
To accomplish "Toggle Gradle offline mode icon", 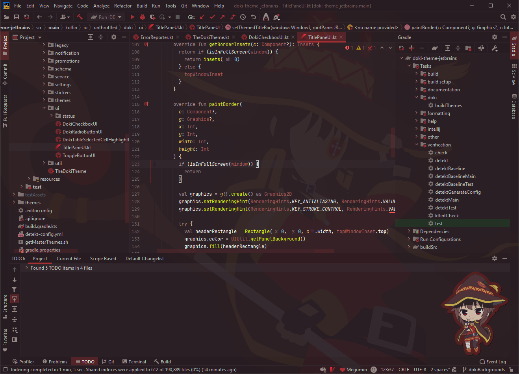I will coord(481,48).
